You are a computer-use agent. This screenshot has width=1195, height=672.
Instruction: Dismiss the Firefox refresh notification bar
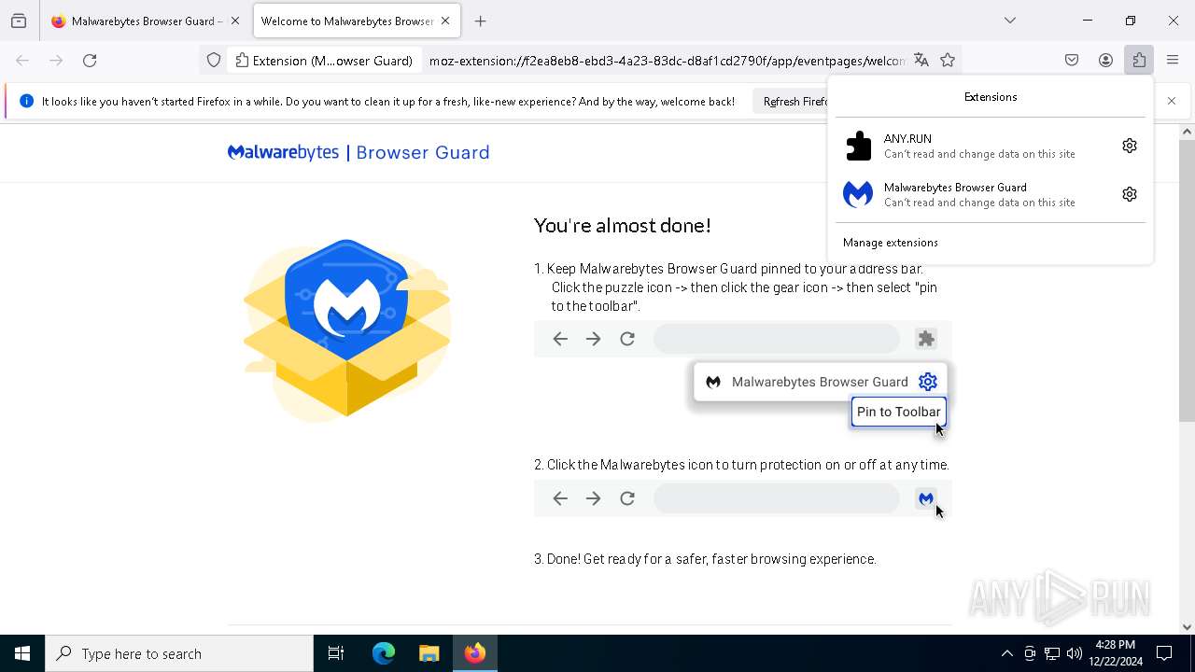pos(1172,101)
